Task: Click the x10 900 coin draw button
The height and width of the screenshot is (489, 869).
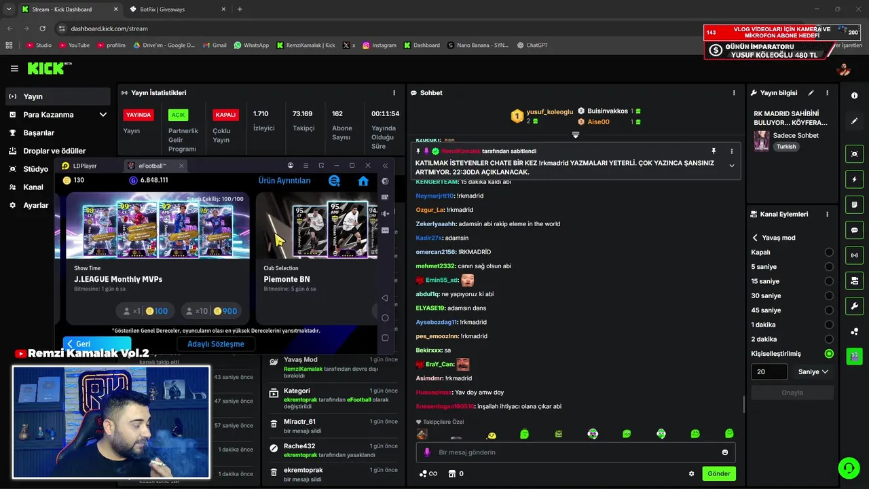Action: pos(211,311)
